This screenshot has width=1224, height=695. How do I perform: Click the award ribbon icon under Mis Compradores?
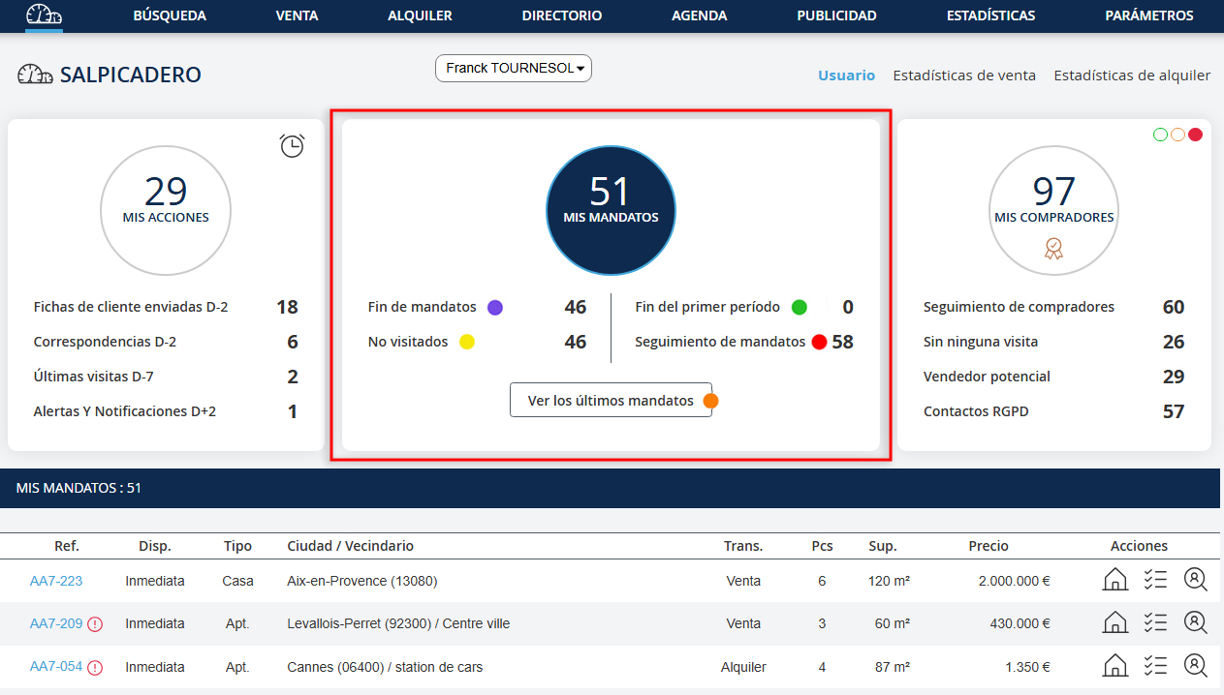click(1053, 249)
